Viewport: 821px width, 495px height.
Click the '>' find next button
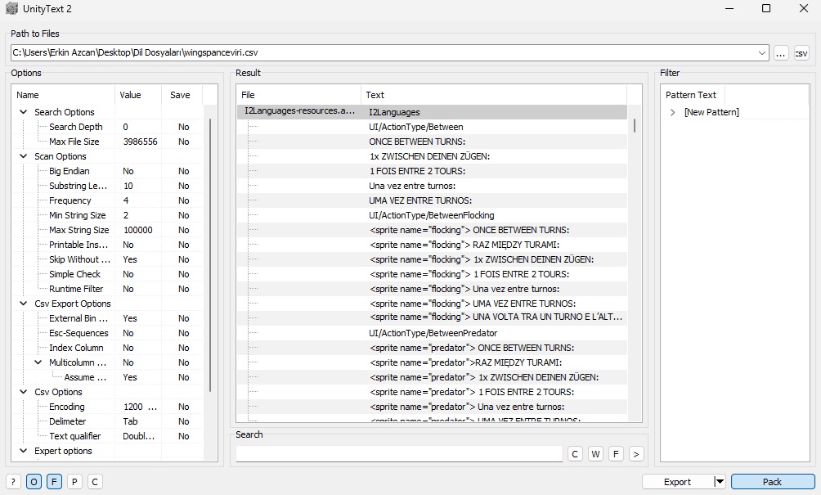[636, 454]
